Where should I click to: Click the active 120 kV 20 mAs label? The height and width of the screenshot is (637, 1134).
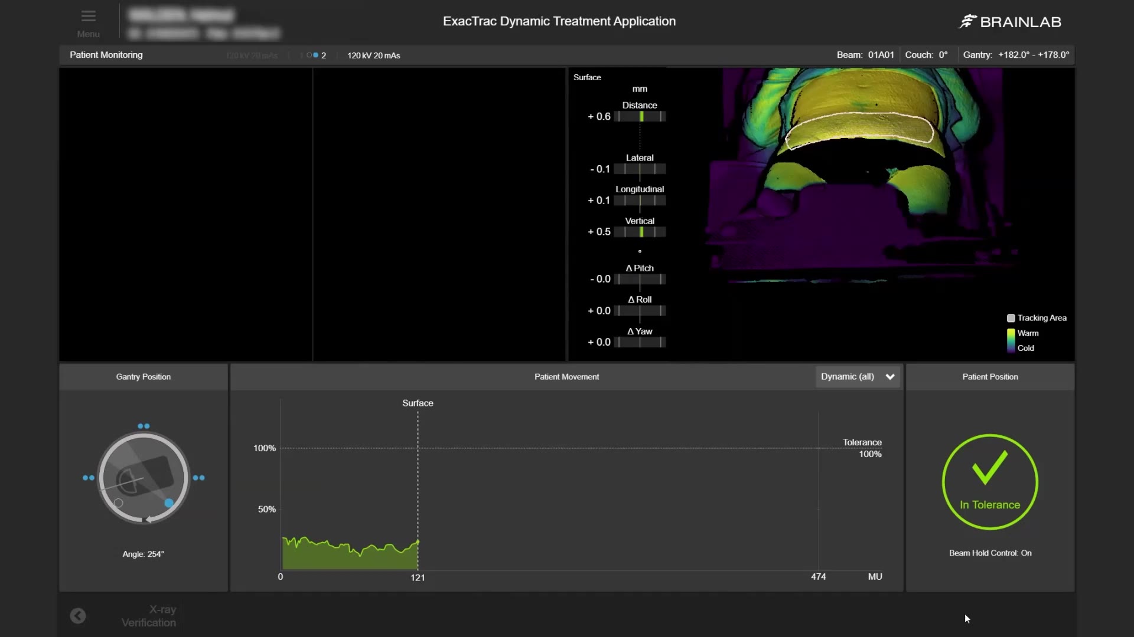click(x=374, y=55)
